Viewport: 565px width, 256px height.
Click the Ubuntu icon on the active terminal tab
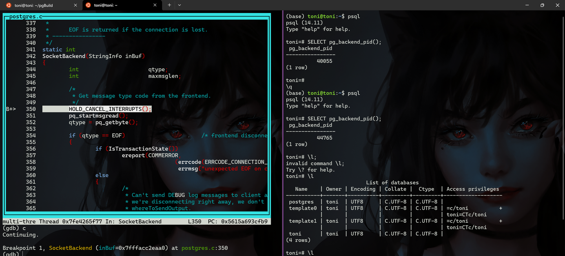click(88, 5)
